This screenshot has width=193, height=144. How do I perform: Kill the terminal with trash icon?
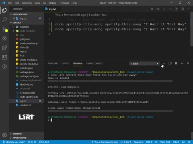(176, 63)
